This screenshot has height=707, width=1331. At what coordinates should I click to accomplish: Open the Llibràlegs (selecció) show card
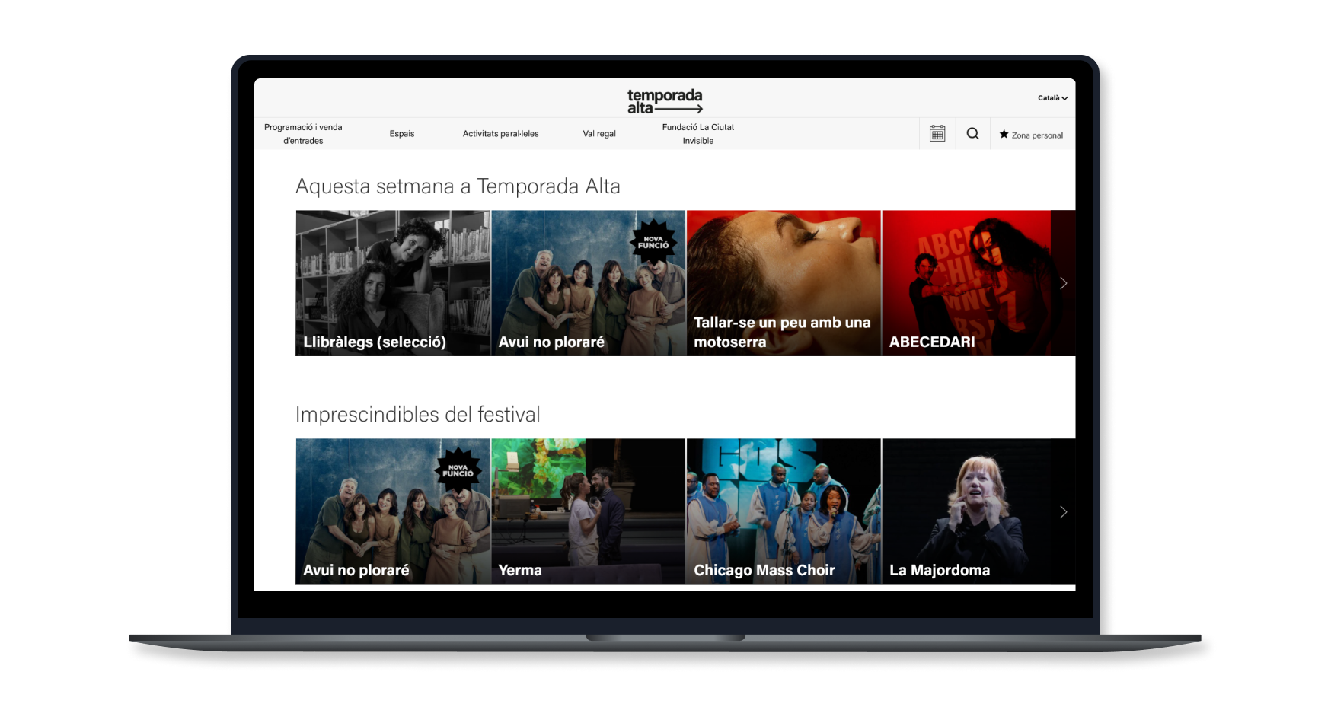coord(392,283)
